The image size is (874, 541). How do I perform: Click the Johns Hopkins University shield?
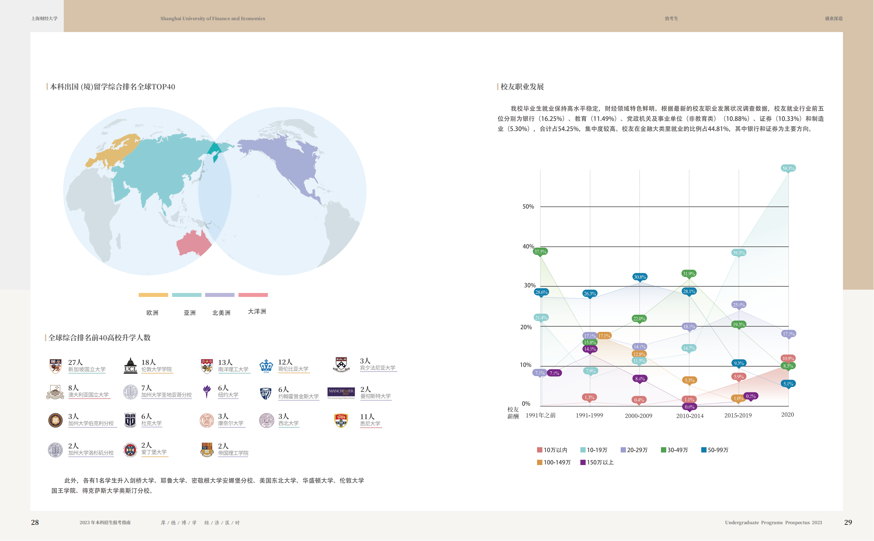[266, 394]
